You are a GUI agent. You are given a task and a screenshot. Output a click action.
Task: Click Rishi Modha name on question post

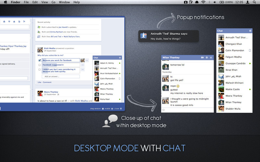pos(50,48)
